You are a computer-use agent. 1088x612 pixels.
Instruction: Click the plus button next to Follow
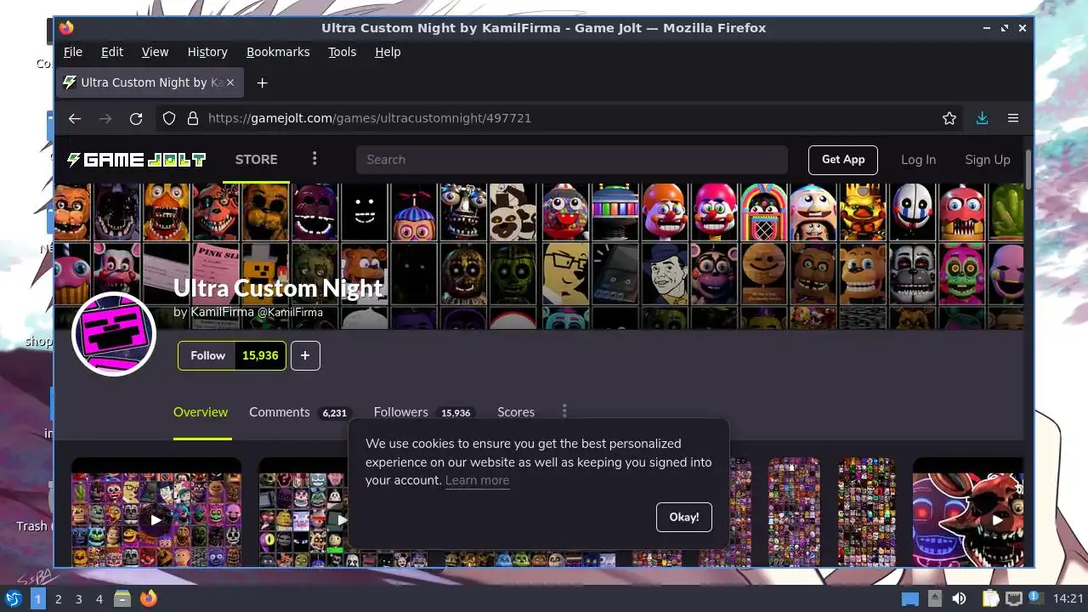point(305,355)
